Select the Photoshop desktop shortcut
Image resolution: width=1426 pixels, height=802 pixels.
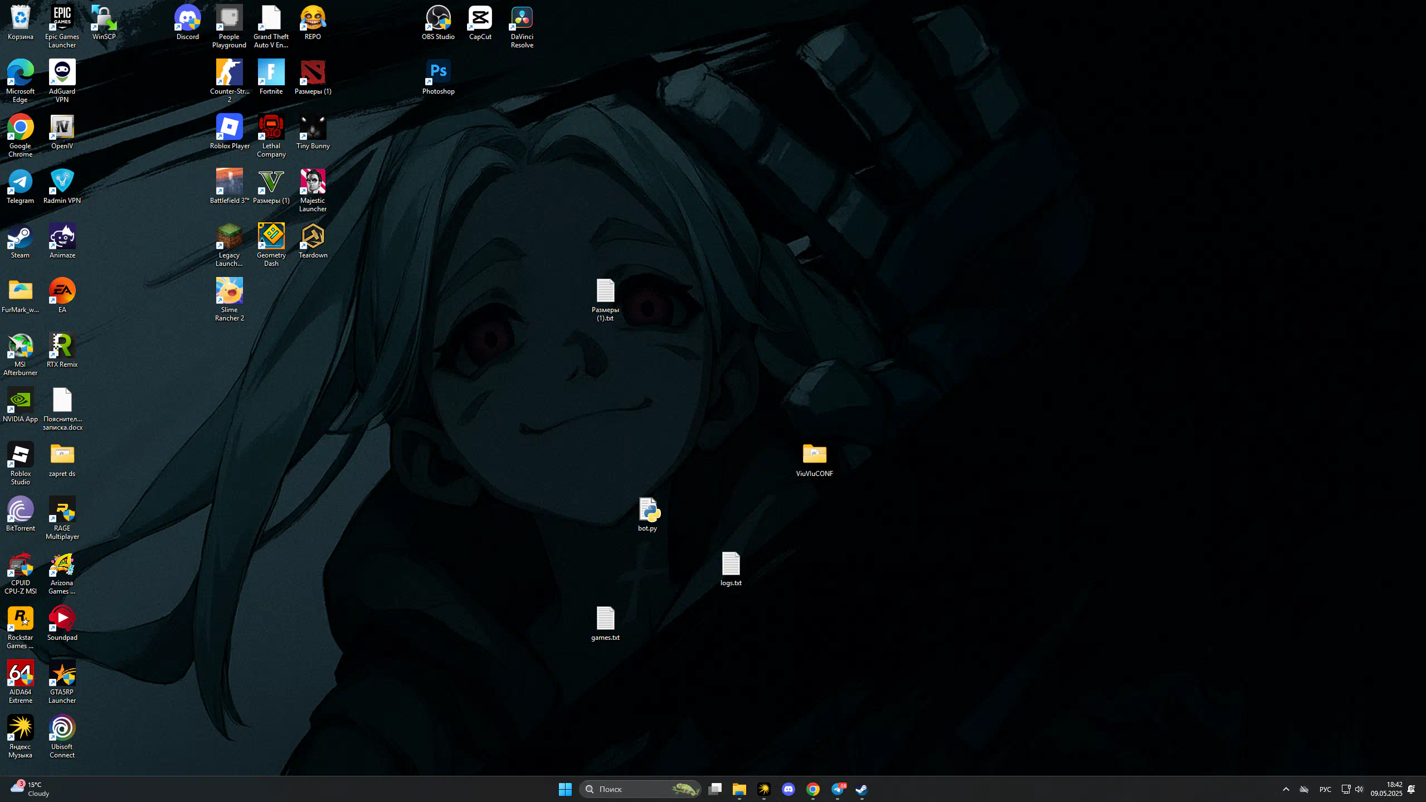coord(438,77)
